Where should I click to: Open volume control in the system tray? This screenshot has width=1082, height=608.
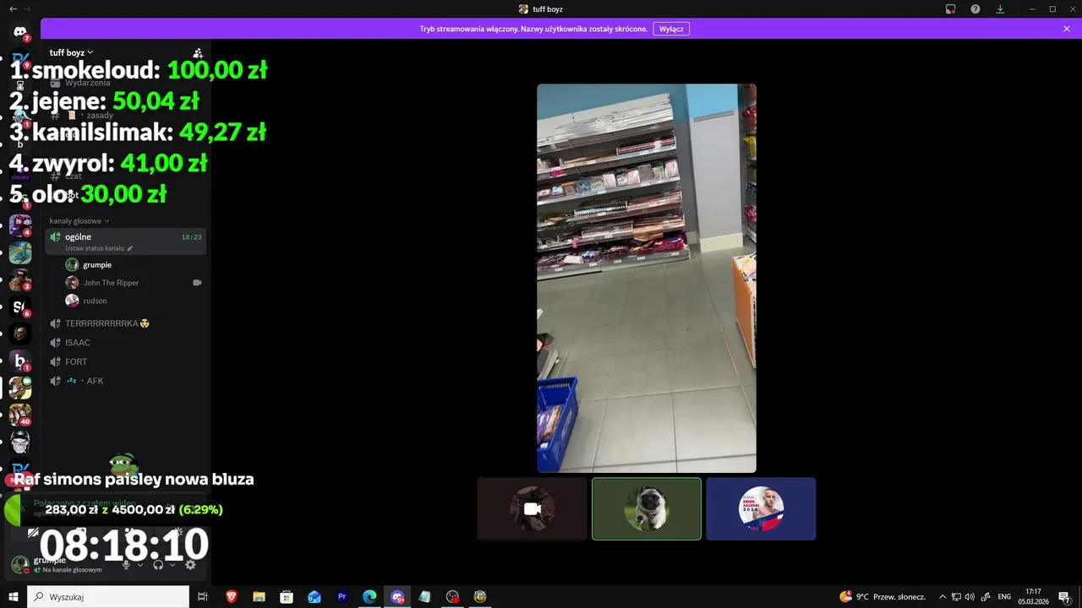coord(970,597)
